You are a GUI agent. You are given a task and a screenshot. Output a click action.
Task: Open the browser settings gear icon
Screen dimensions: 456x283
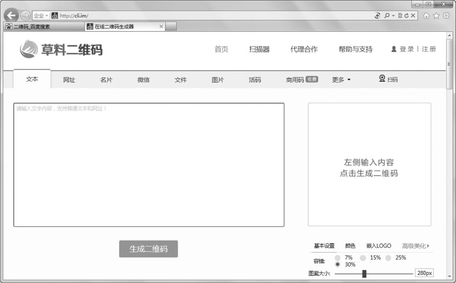point(446,16)
